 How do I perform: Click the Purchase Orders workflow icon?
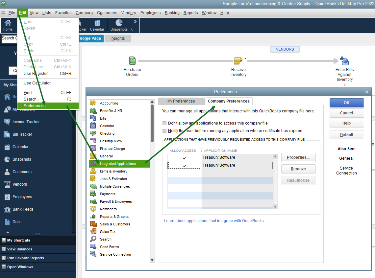132,61
